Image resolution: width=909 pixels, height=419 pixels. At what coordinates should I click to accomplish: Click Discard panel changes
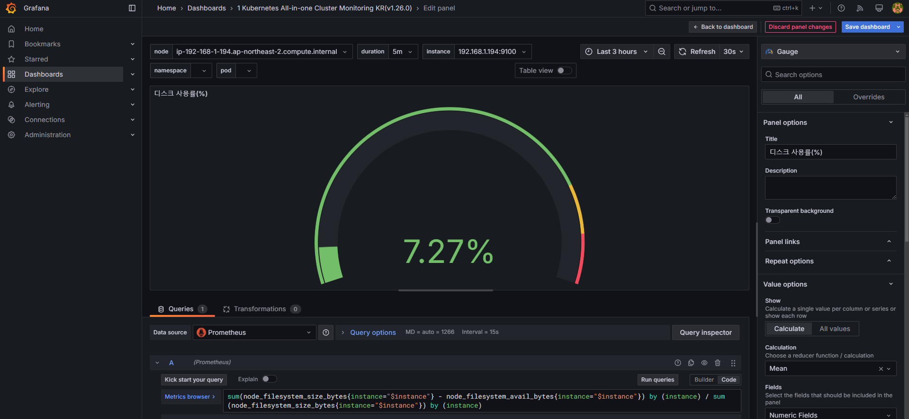pos(800,27)
